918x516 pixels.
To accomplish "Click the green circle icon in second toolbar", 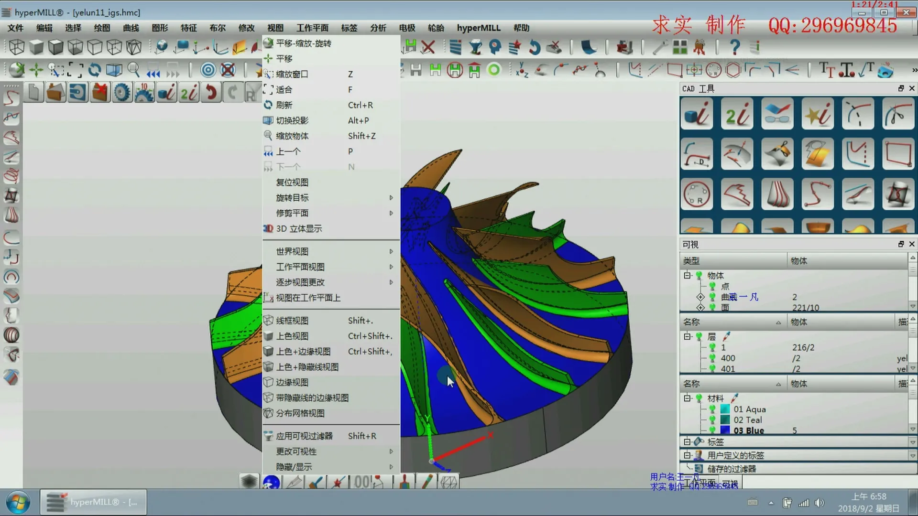I will [494, 70].
